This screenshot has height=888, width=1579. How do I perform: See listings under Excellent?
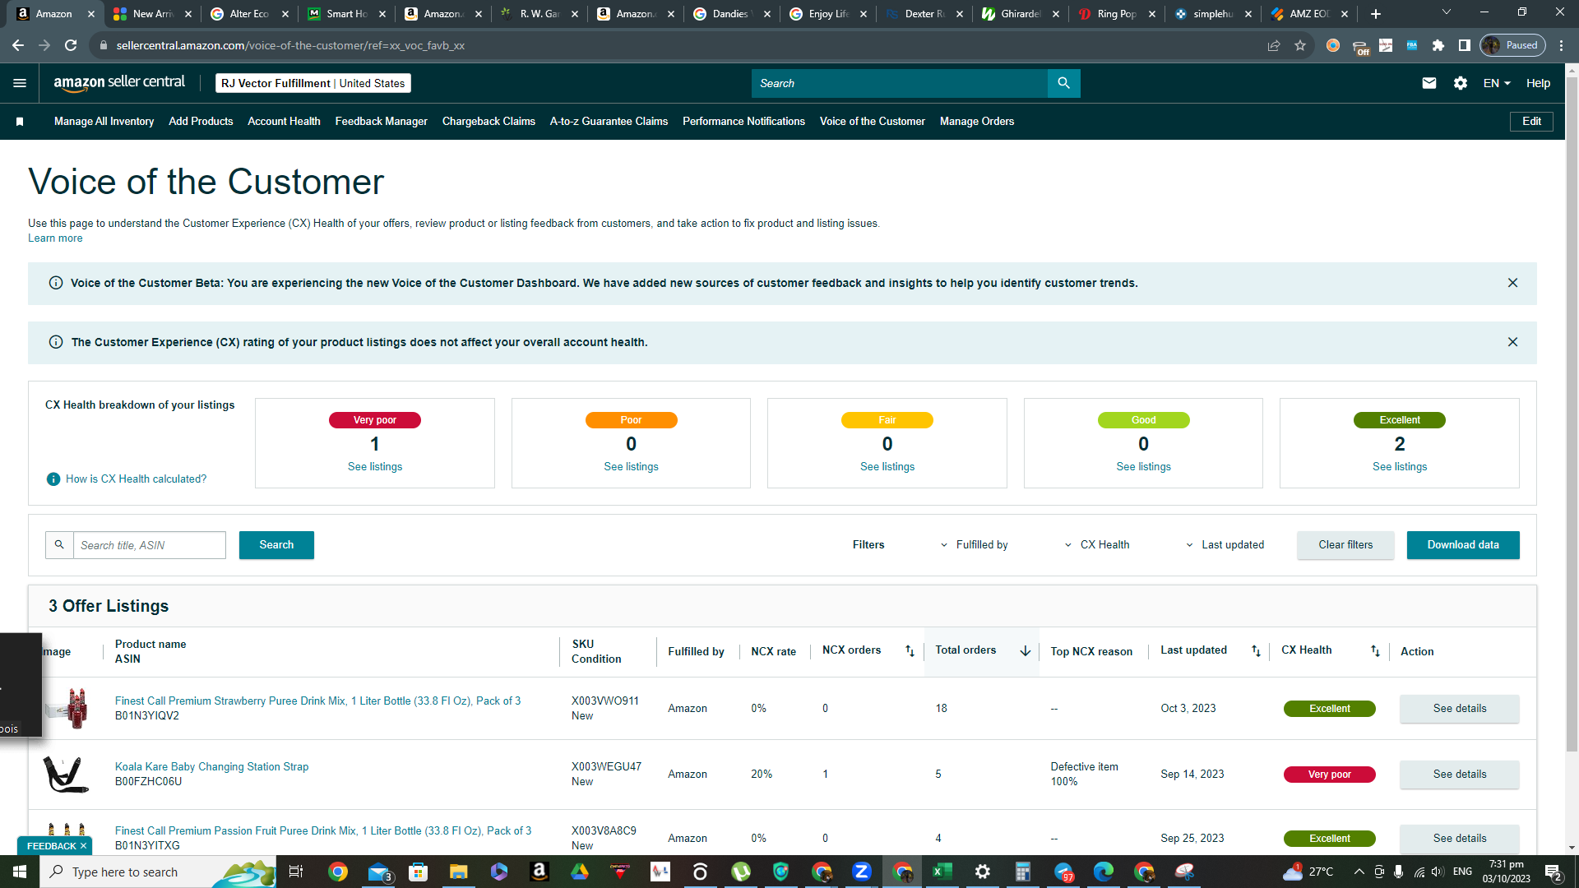coord(1400,467)
